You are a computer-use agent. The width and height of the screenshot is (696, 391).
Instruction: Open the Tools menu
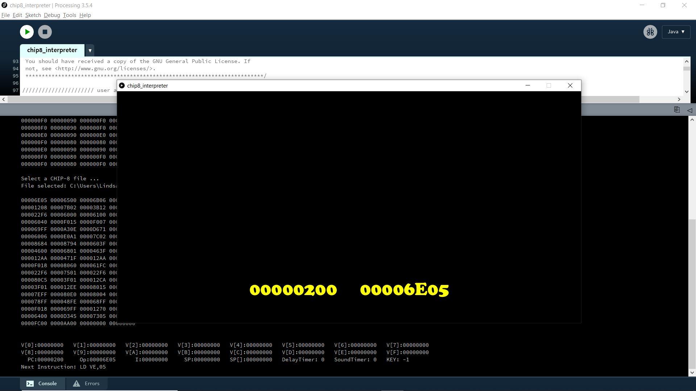pos(69,15)
